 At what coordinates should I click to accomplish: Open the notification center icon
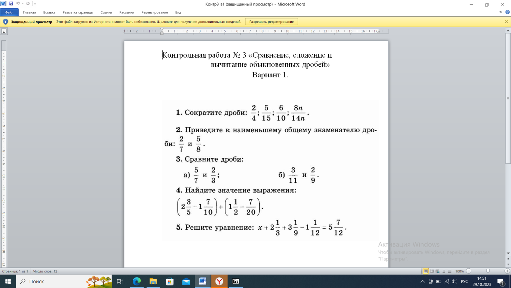coord(501,281)
